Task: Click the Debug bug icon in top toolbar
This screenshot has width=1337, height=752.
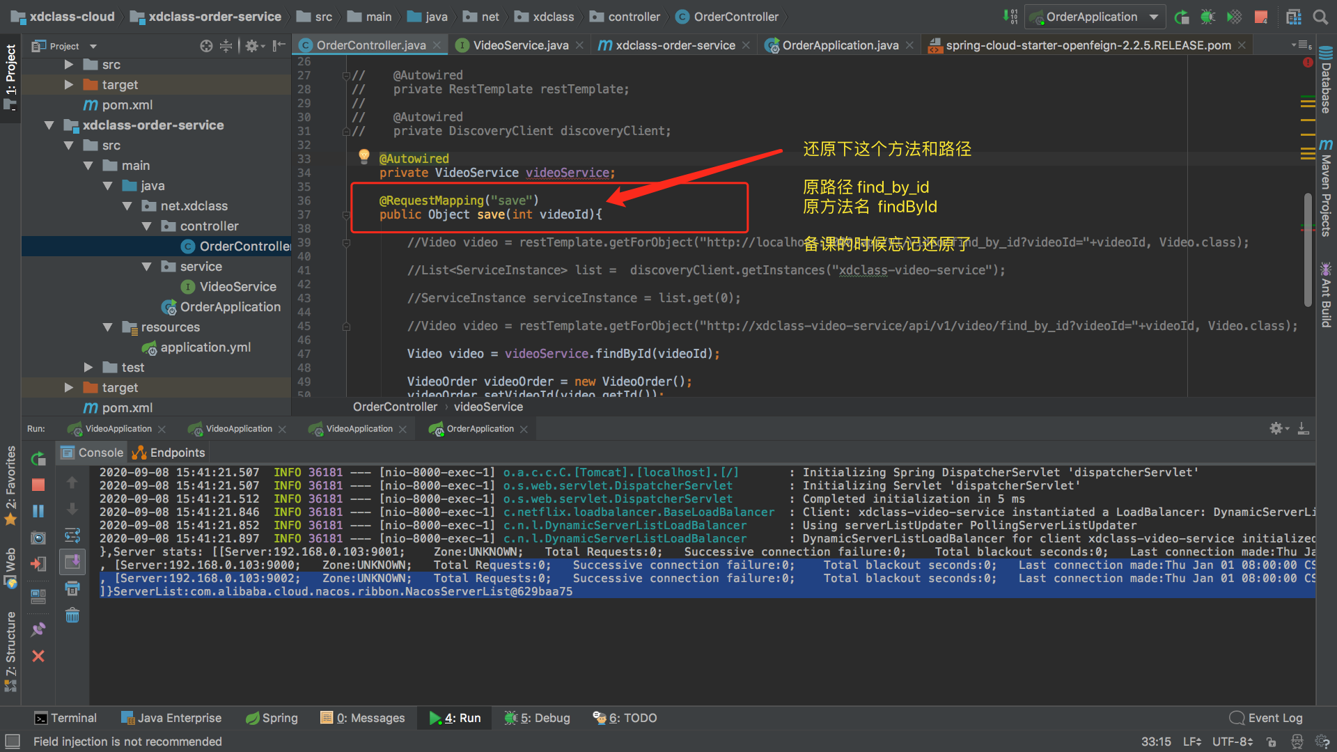Action: 1208,17
